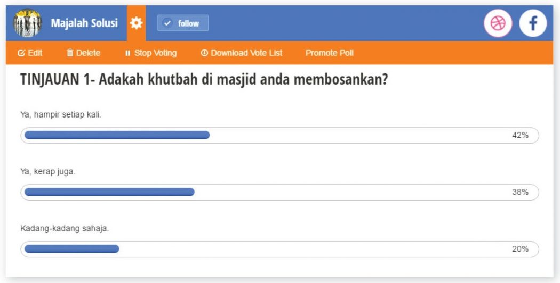
Task: Select the answer "Ya, hampir setiap kali."
Action: tap(60, 115)
